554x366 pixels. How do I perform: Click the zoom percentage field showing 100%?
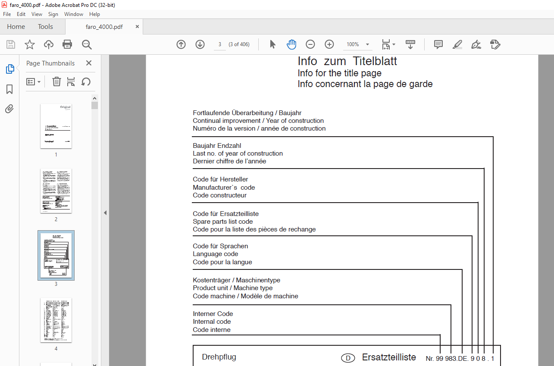pyautogui.click(x=353, y=44)
